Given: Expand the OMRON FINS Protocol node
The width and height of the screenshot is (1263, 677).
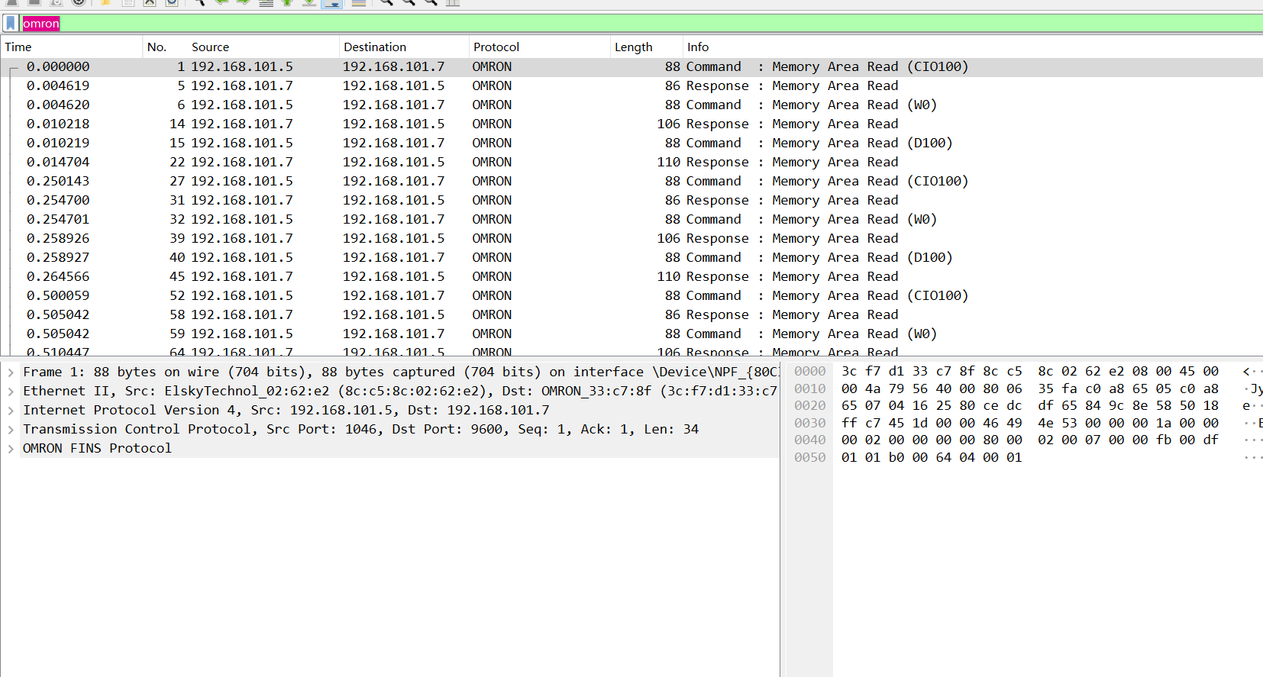Looking at the screenshot, I should (11, 449).
